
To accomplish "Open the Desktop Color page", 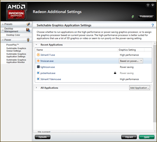I will tap(13, 35).
